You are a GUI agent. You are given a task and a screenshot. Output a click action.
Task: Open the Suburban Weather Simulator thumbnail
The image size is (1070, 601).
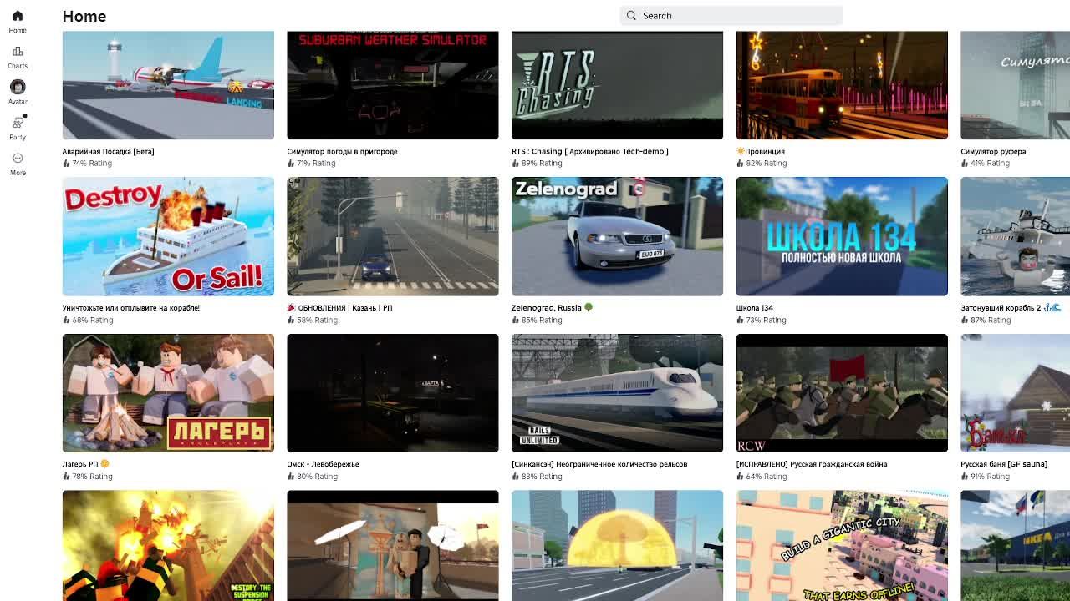click(393, 85)
